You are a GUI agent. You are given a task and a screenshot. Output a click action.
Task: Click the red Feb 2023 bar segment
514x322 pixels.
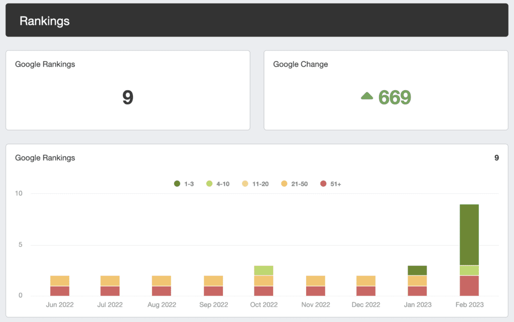pos(469,286)
